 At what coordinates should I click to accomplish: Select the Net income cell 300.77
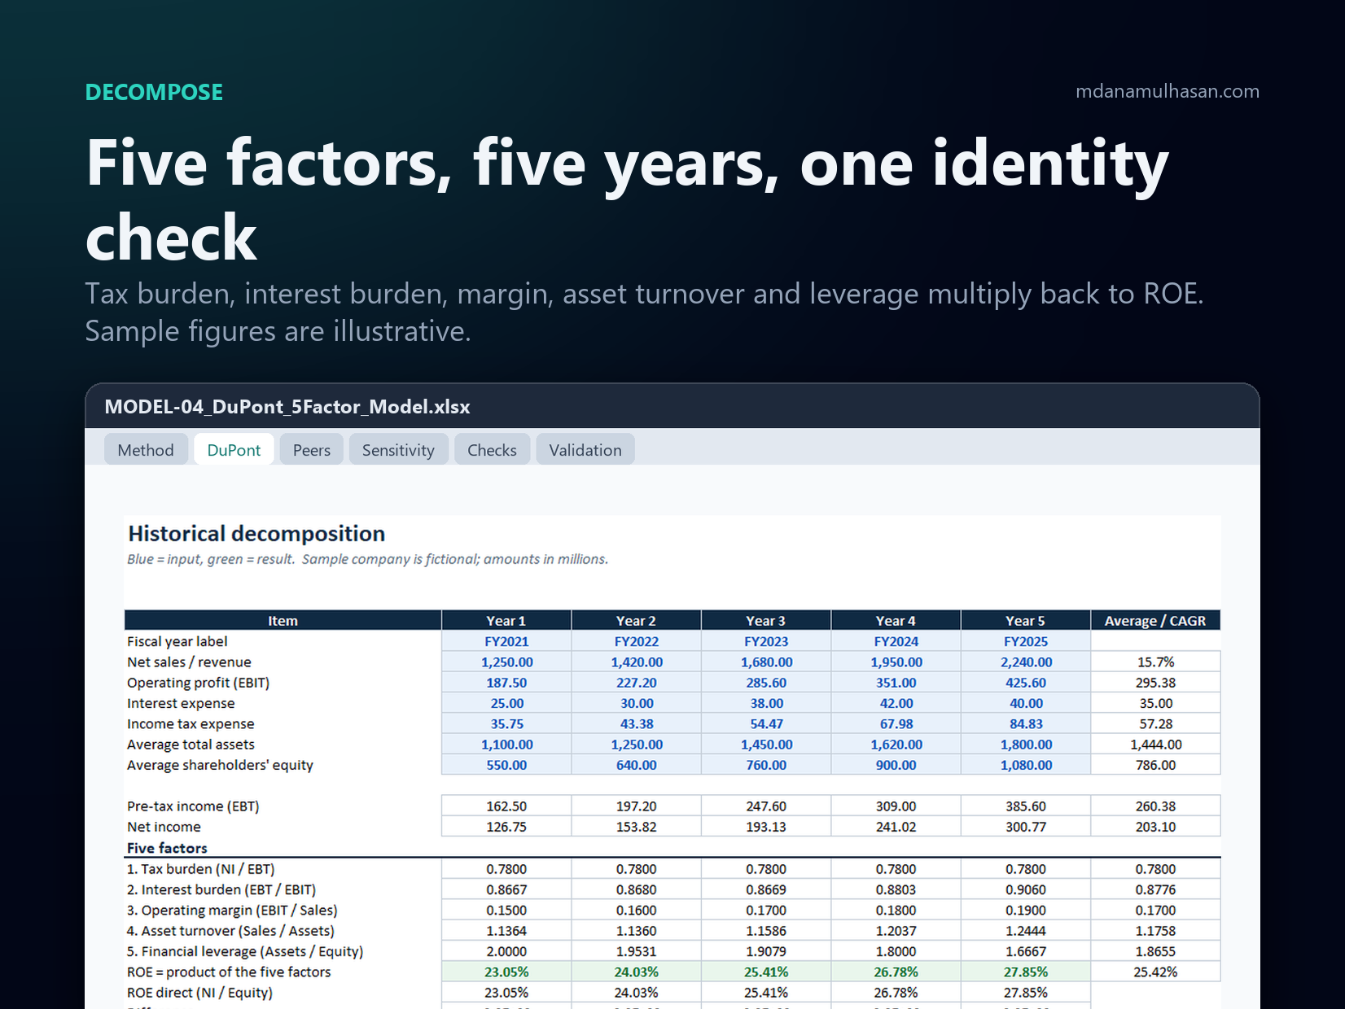1026,827
